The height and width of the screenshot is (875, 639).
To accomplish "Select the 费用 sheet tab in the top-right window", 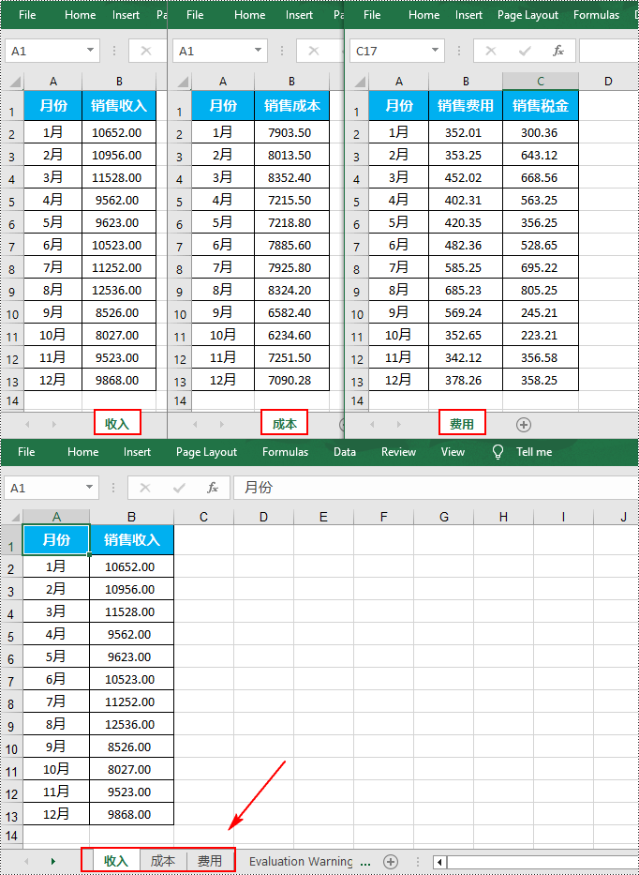I will (462, 424).
